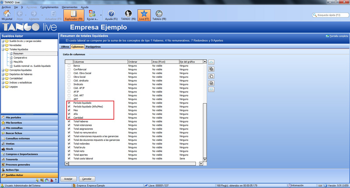350x188 pixels.
Task: Collapse the Totales liquidados folder
Action: click(3, 49)
